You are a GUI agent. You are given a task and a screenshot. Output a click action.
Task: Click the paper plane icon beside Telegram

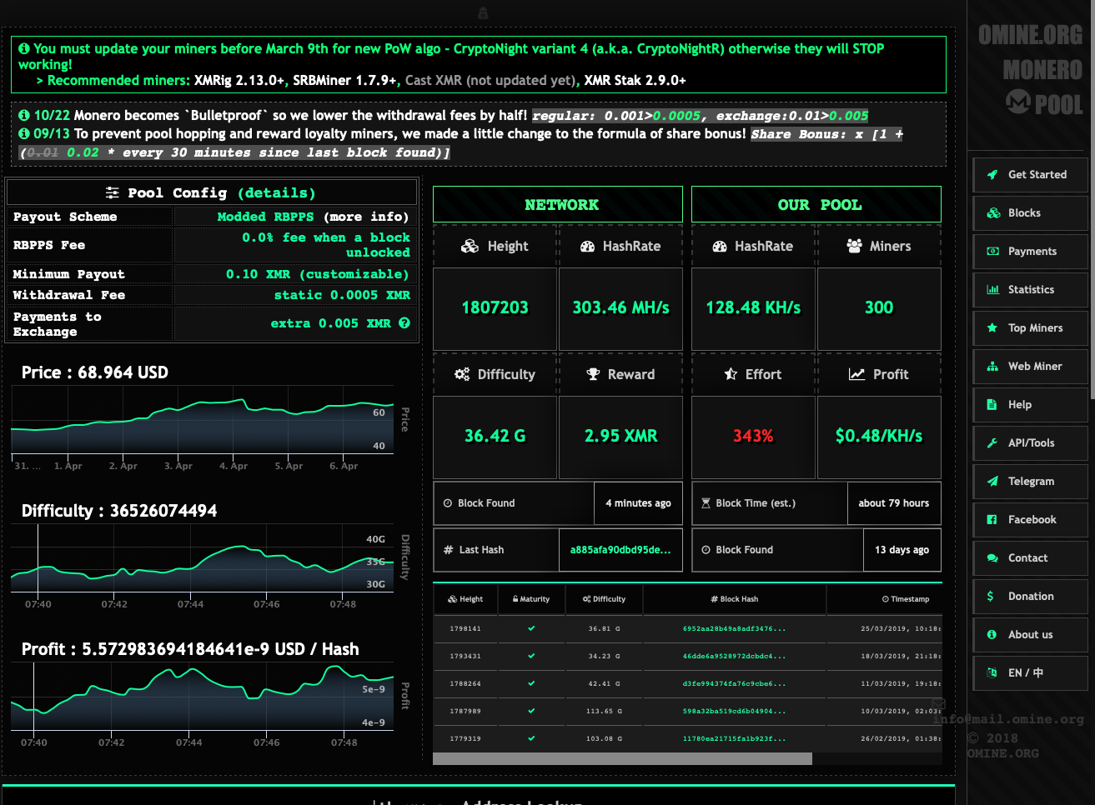[x=992, y=482]
